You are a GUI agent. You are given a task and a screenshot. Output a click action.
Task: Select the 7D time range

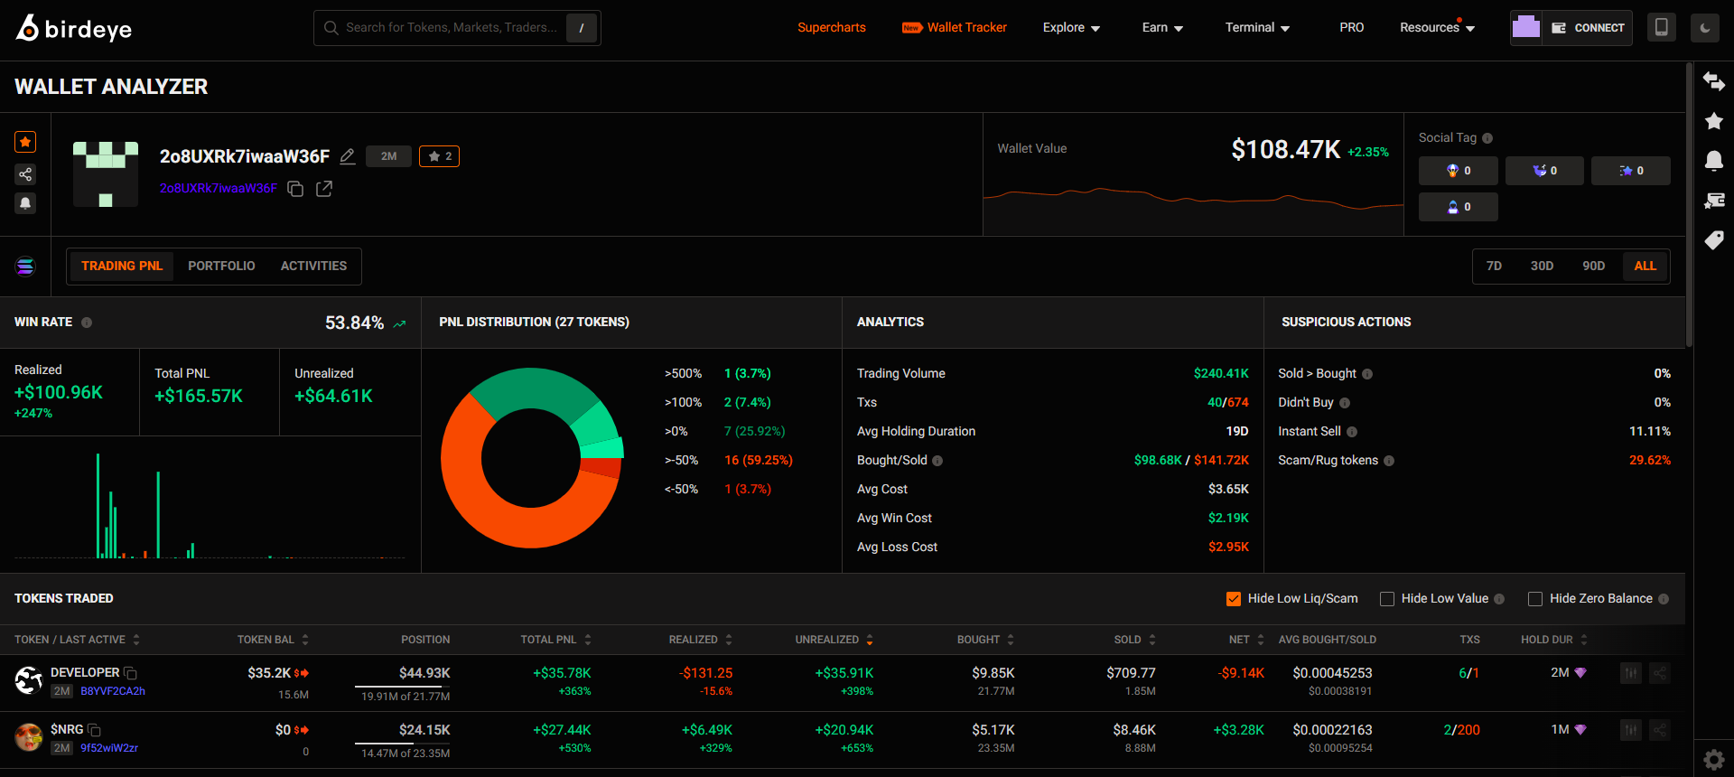1494,267
